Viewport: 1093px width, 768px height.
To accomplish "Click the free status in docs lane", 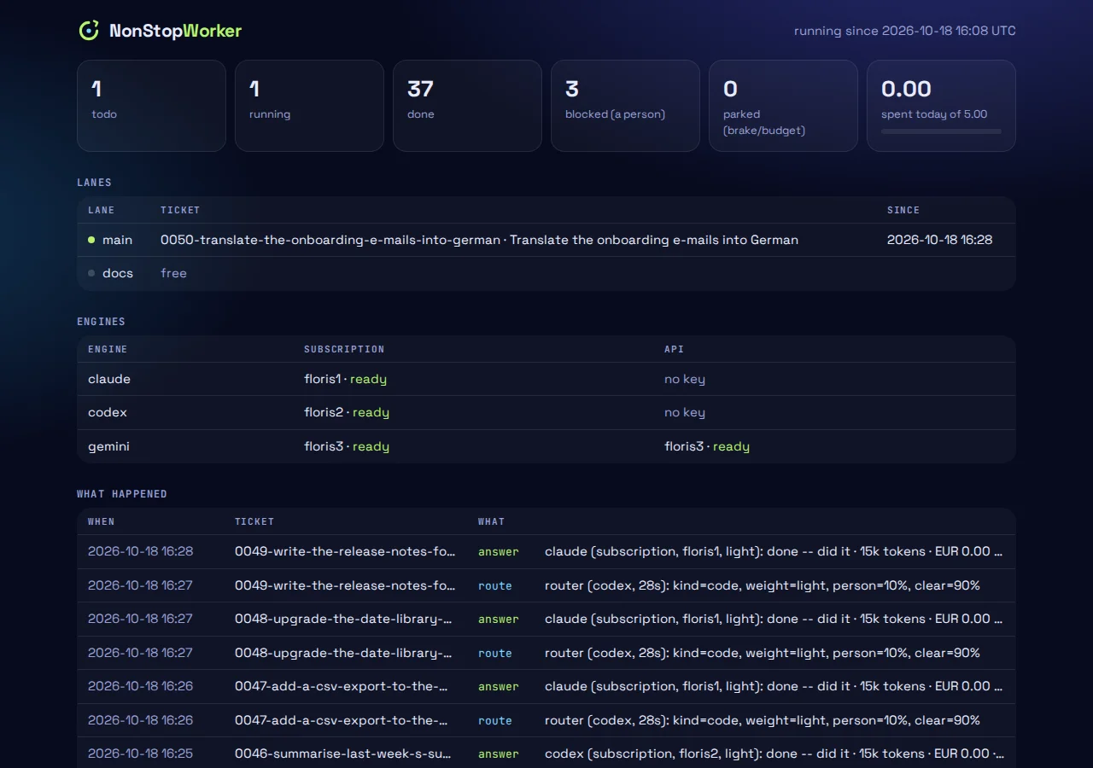I will (x=173, y=273).
